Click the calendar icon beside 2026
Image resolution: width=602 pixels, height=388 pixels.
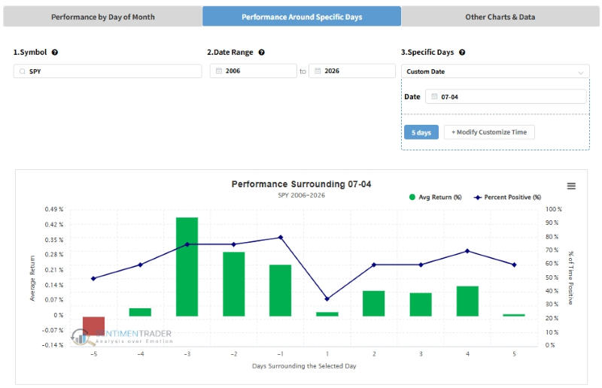318,71
